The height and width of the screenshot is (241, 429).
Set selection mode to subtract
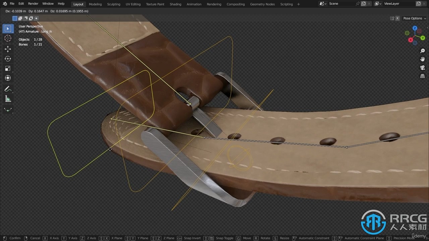coord(25,18)
